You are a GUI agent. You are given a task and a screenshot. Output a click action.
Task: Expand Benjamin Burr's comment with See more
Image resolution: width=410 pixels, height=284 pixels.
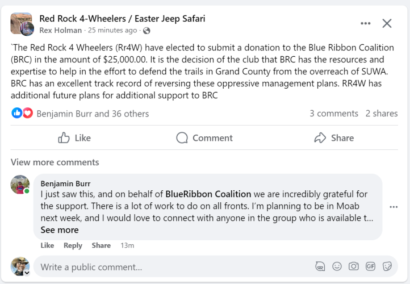(60, 230)
